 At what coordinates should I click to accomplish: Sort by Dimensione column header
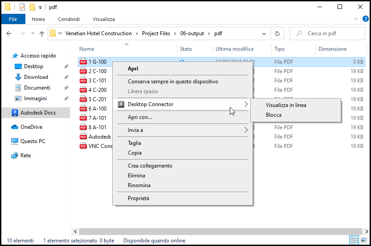[x=332, y=49]
